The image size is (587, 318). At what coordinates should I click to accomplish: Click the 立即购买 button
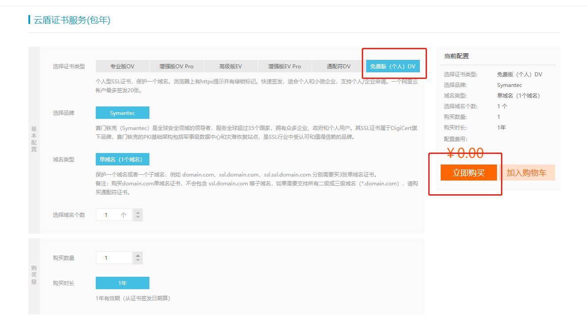(470, 173)
